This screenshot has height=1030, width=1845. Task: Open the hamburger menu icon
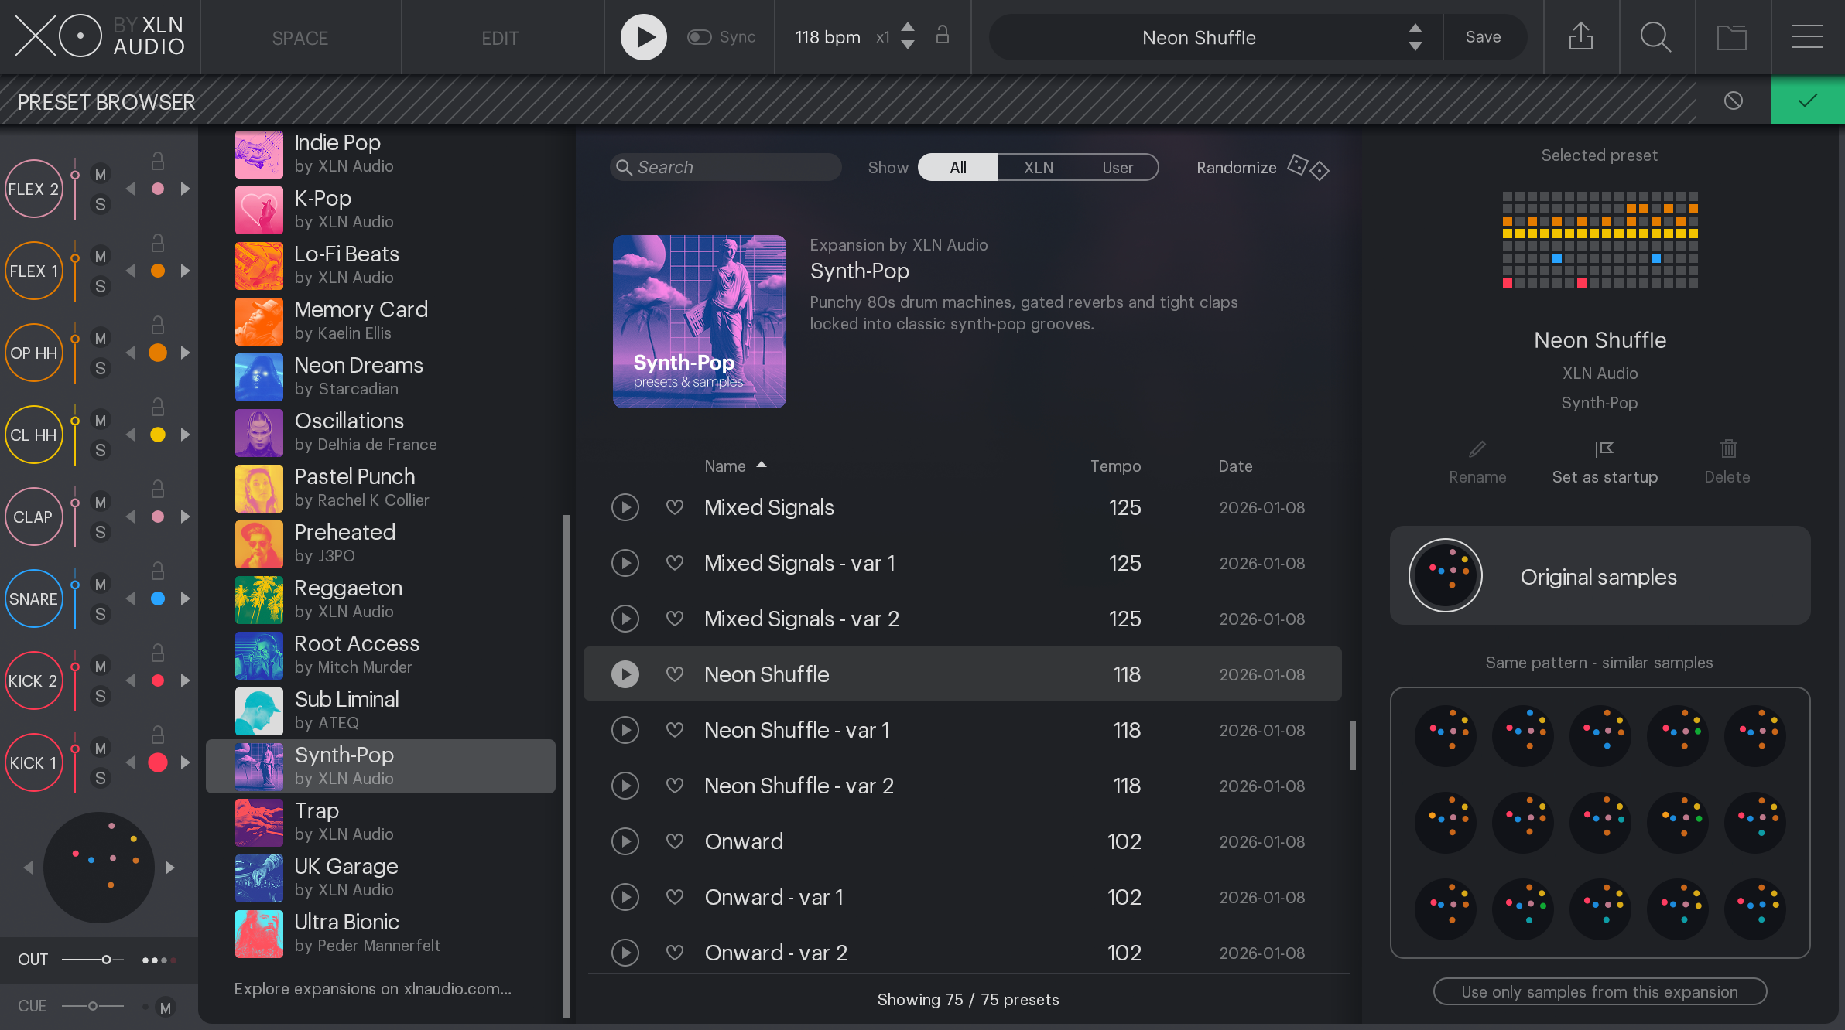[x=1807, y=36]
